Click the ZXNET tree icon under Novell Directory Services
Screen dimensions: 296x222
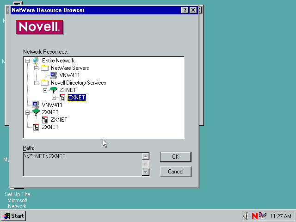pyautogui.click(x=54, y=90)
